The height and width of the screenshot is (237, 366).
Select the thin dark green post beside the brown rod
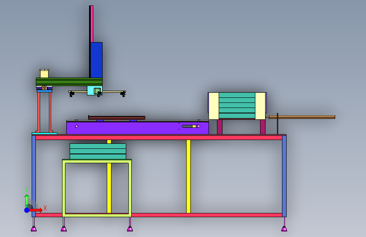277,124
